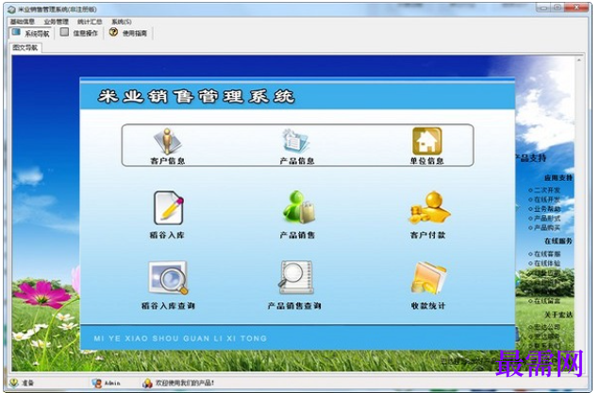The height and width of the screenshot is (393, 601).
Task: Select 系统导航 in the toolbar
Action: 31,33
